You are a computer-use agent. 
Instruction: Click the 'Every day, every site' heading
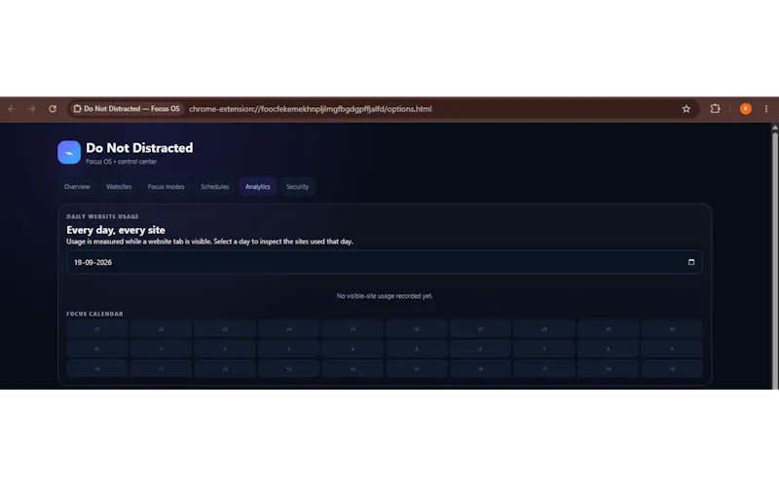pyautogui.click(x=116, y=230)
